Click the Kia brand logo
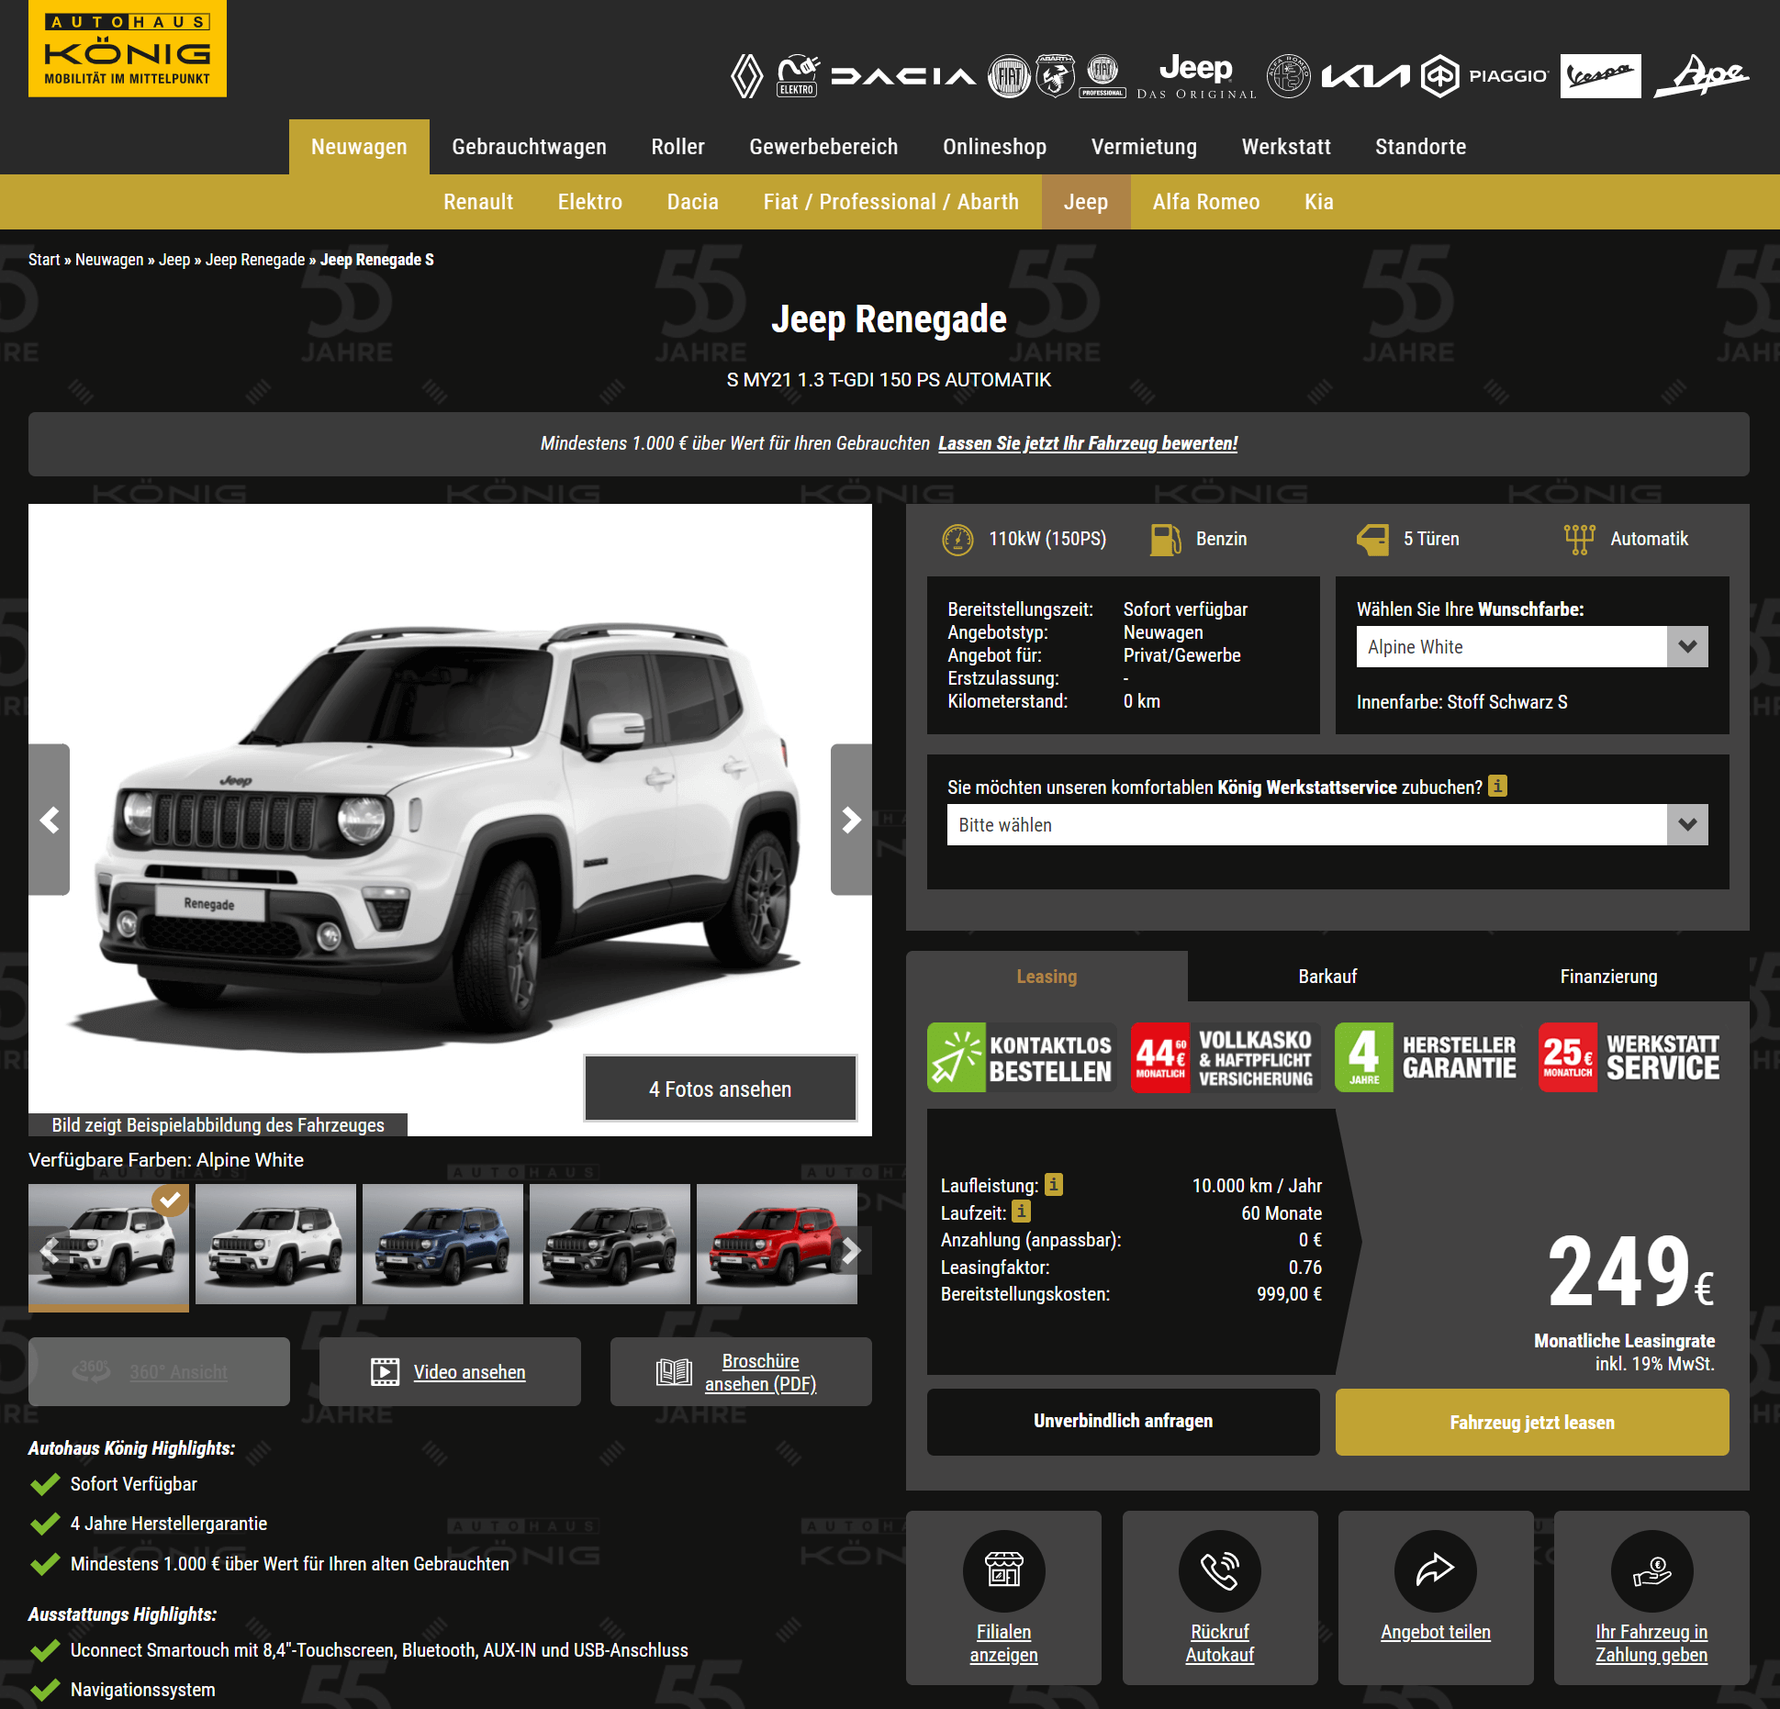Image resolution: width=1780 pixels, height=1709 pixels. [x=1365, y=76]
